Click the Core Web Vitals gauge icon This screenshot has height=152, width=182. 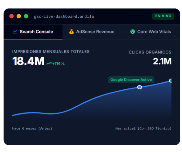pyautogui.click(x=133, y=32)
